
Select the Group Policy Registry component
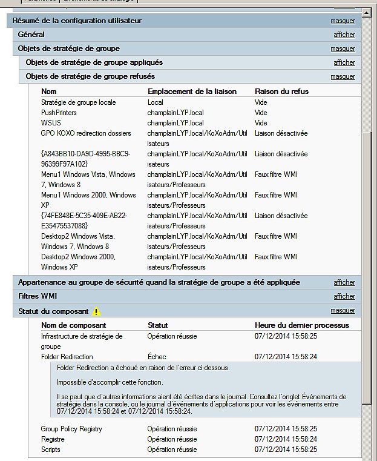tap(71, 429)
